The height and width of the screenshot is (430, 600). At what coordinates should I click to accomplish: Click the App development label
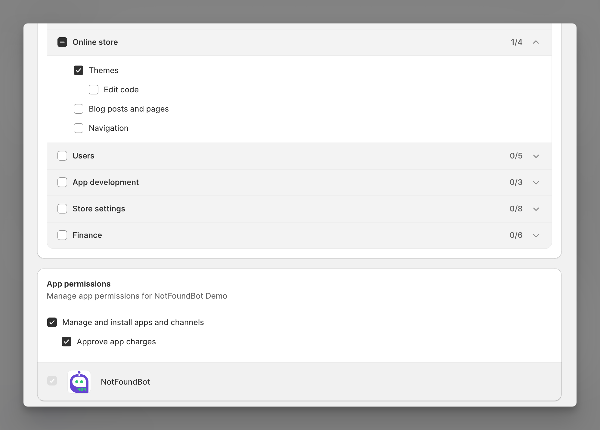tap(106, 182)
